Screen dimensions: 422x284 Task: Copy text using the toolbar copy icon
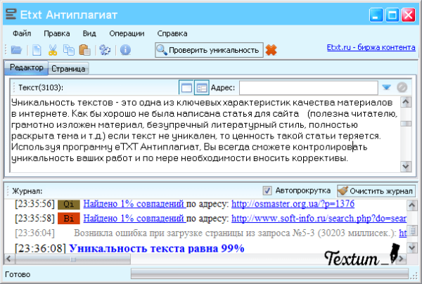[x=69, y=50]
